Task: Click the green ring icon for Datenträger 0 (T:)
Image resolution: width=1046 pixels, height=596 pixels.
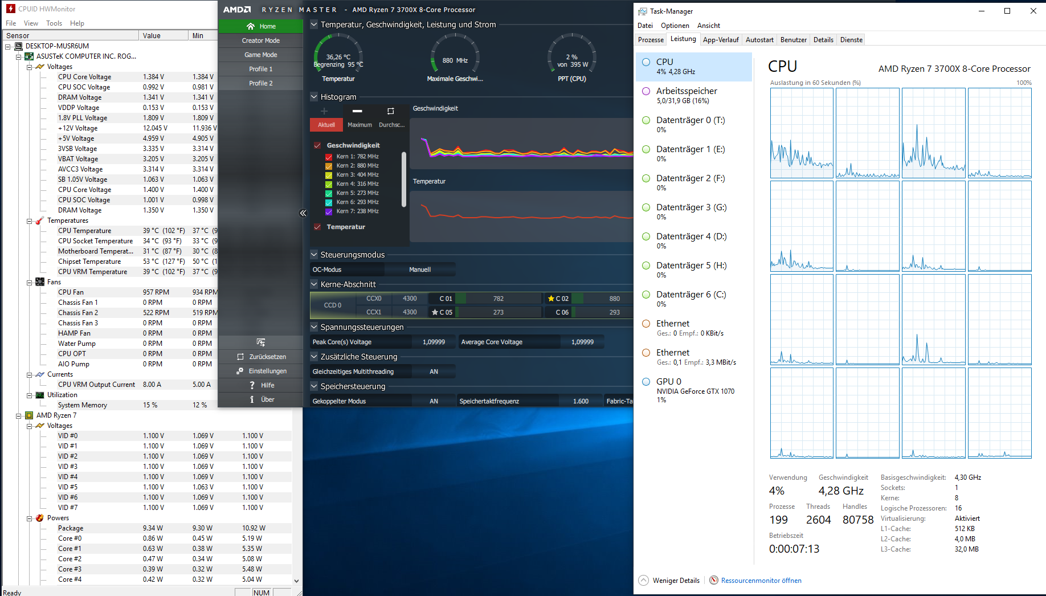Action: coord(646,120)
